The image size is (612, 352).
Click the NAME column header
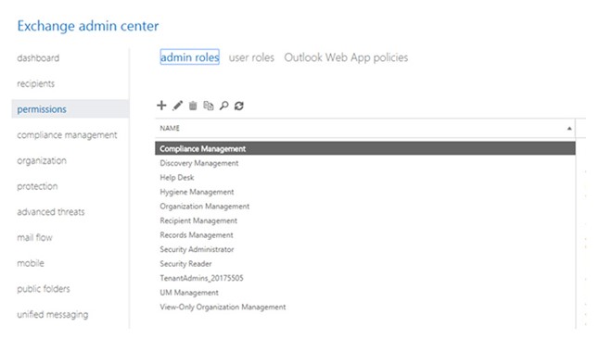click(x=365, y=128)
